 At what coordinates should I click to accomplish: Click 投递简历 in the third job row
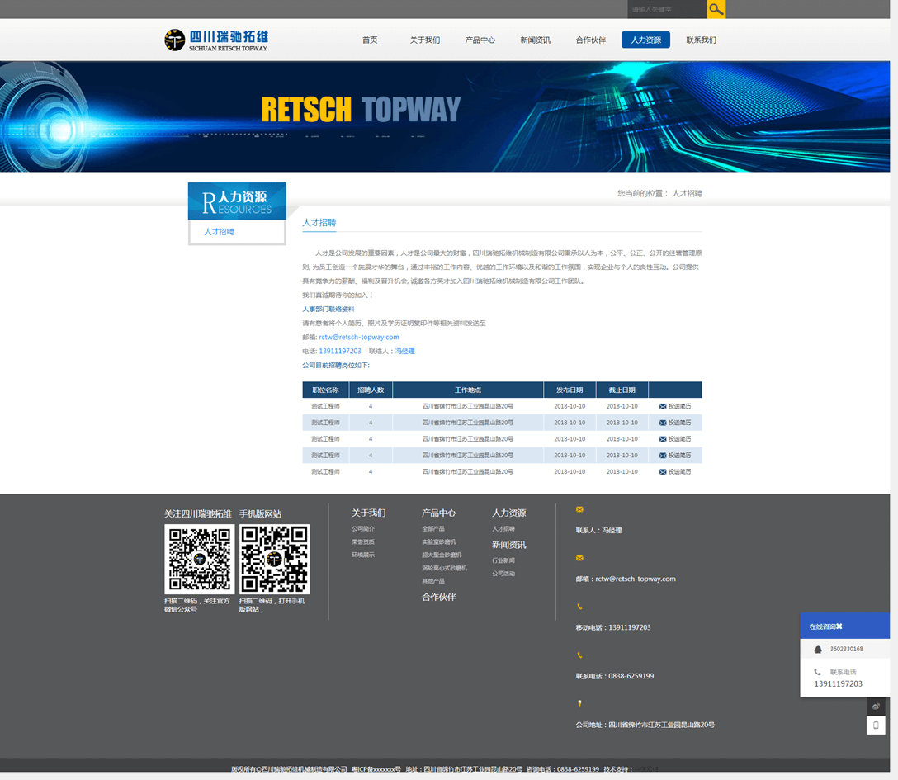679,439
